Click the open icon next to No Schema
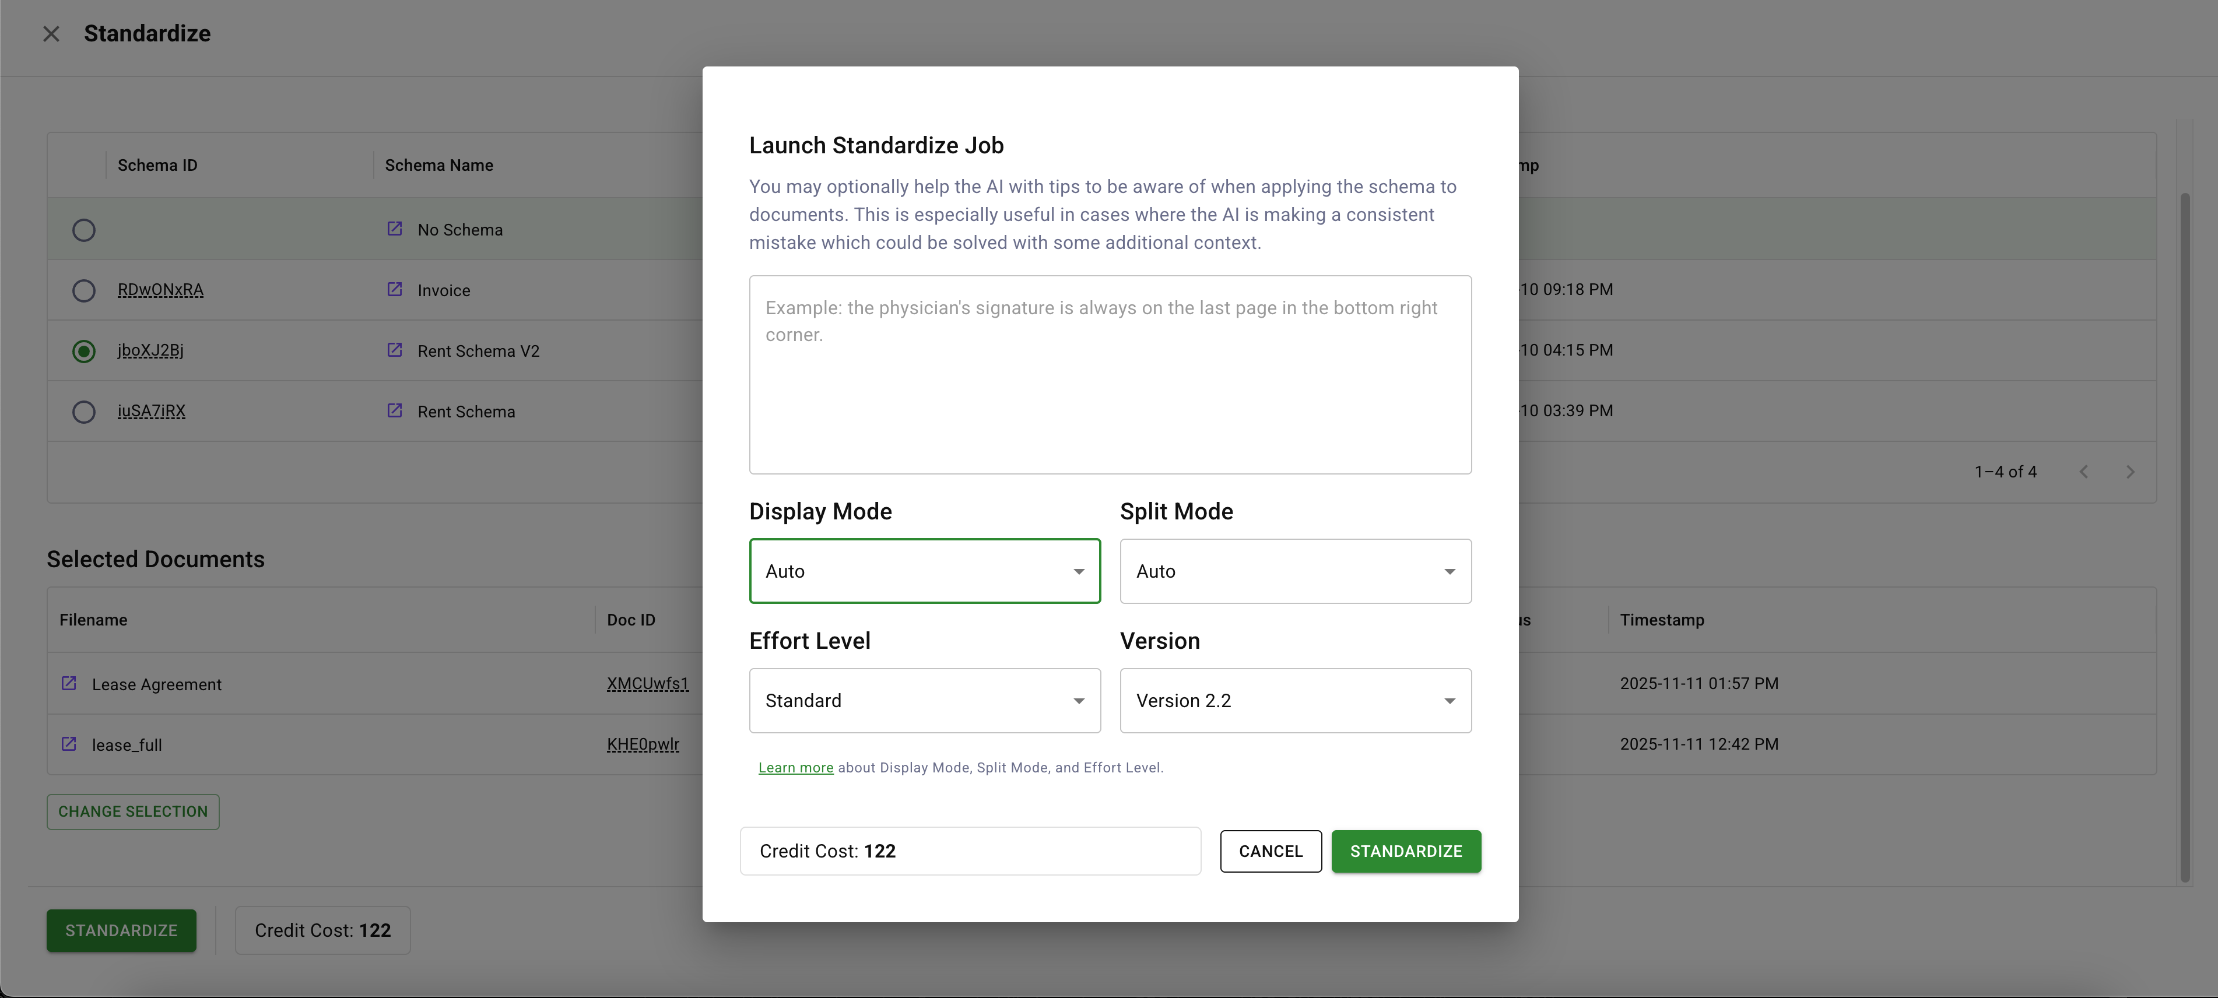The height and width of the screenshot is (998, 2218). click(x=394, y=229)
